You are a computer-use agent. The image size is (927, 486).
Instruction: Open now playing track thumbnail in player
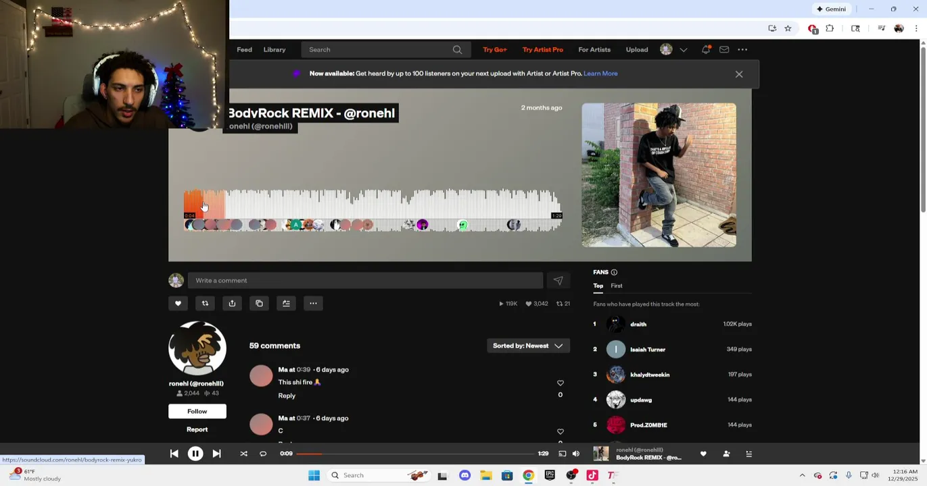coord(600,454)
